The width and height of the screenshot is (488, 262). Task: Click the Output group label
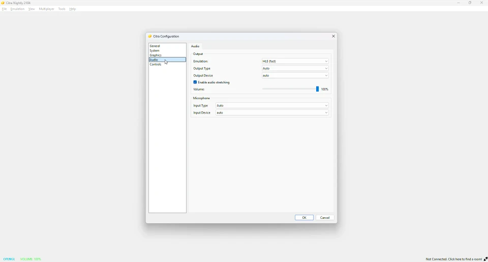pos(198,54)
